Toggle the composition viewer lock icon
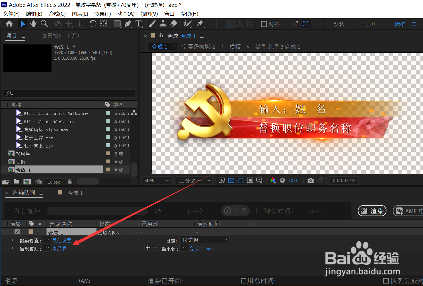The height and width of the screenshot is (286, 423). pyautogui.click(x=161, y=36)
